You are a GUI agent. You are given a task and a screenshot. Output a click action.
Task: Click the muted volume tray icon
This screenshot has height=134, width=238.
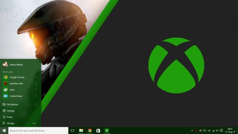click(x=217, y=130)
